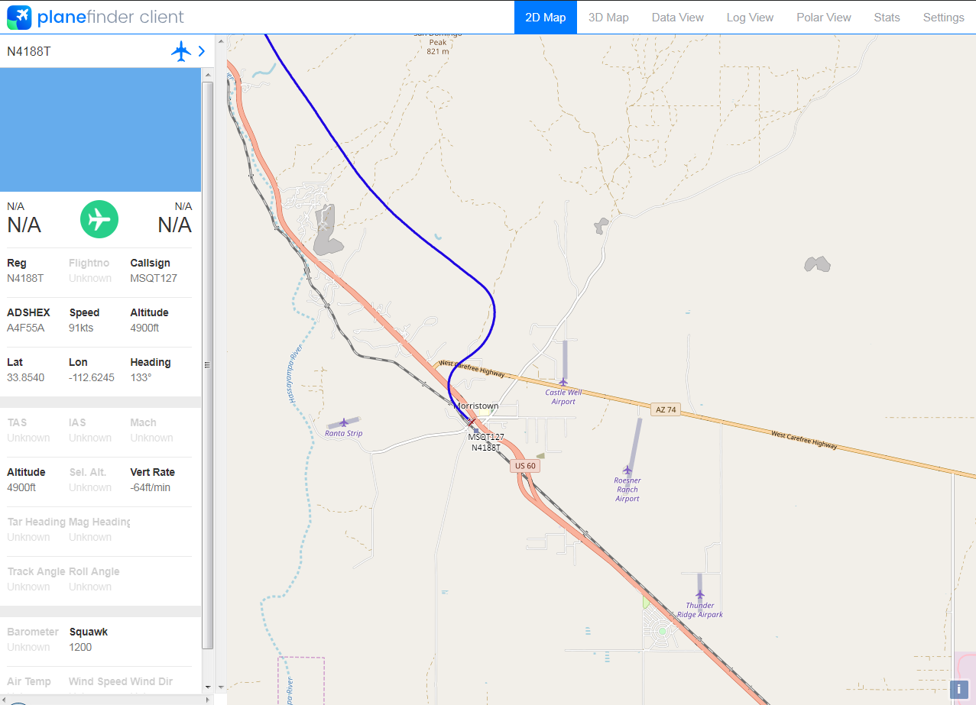
Task: Click the Plane Finder client logo
Action: point(96,17)
